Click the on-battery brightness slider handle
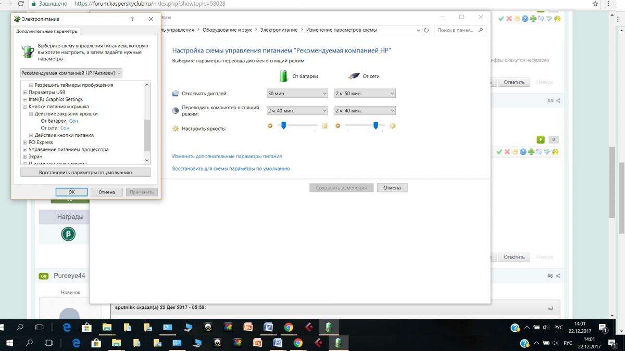The image size is (625, 351). [x=283, y=125]
